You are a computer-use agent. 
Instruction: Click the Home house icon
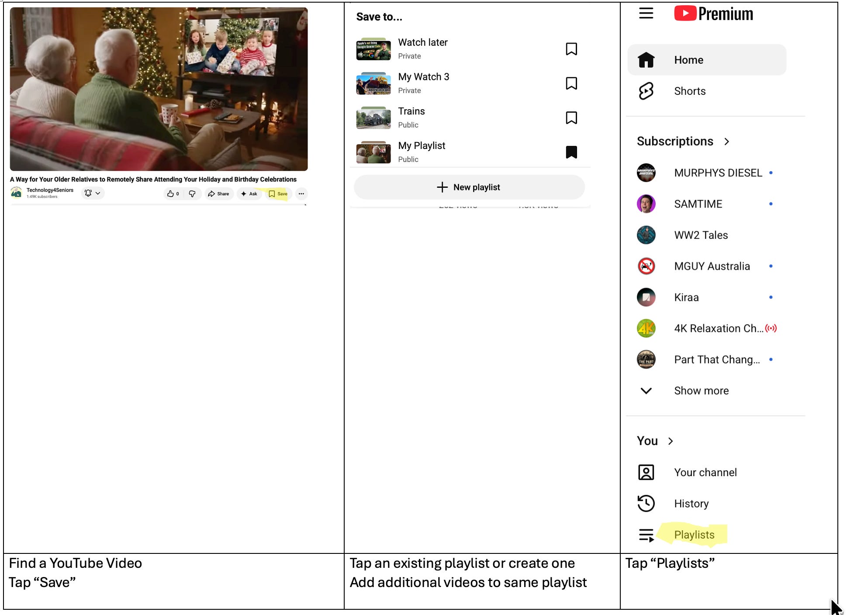tap(646, 60)
